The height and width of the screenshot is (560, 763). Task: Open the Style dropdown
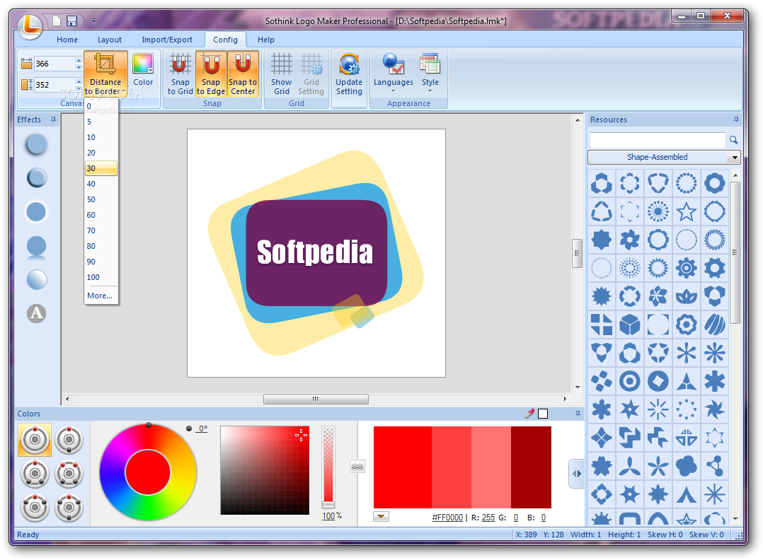coord(430,74)
